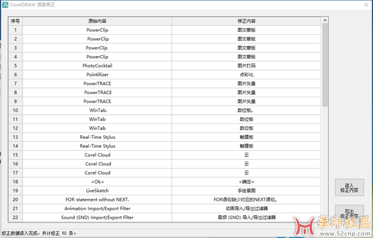The image size is (373, 238).
Task: Select Sound (SND) Import/Export Filter cell
Action: (x=97, y=218)
